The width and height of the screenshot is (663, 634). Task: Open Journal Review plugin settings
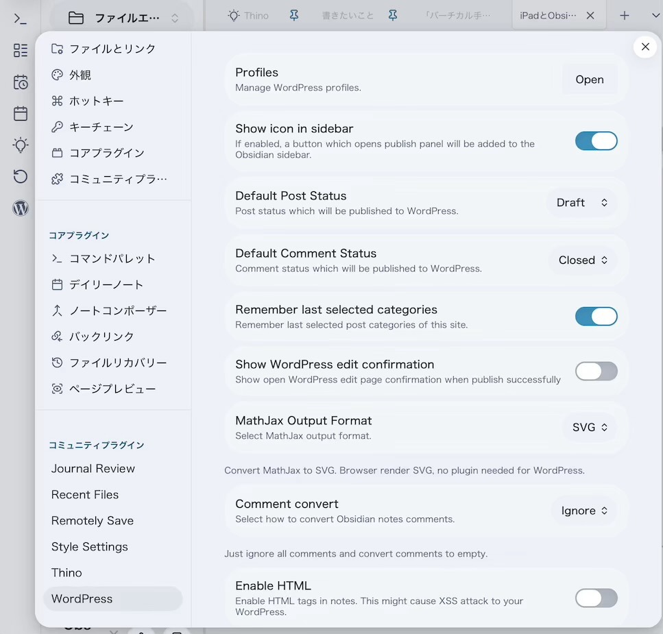pyautogui.click(x=113, y=469)
